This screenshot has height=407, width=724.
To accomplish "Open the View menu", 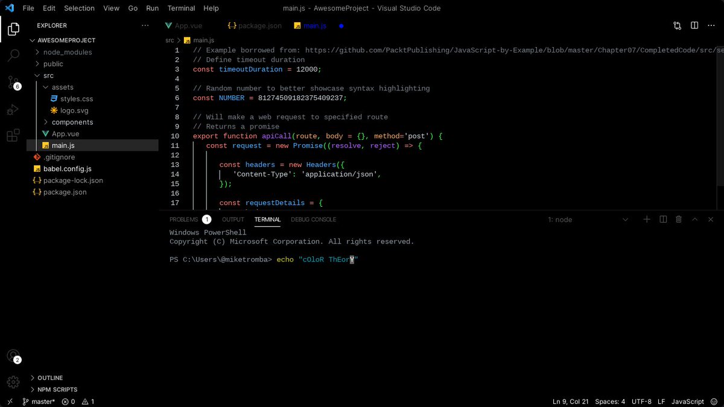I will coord(111,8).
